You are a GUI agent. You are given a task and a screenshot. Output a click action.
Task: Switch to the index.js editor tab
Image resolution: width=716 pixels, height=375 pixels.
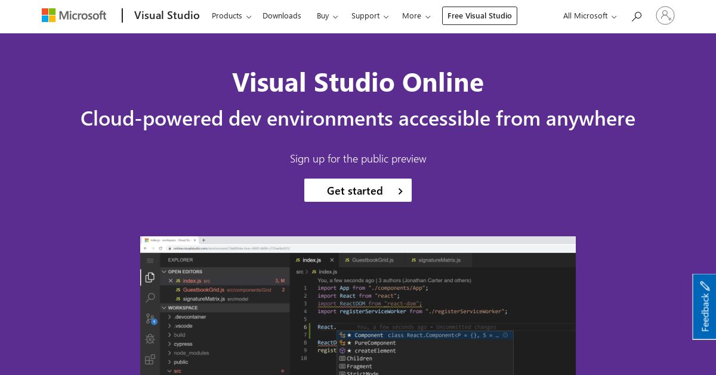[314, 260]
